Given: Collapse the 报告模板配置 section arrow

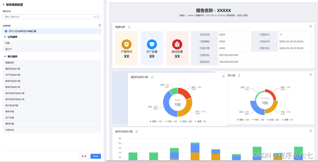Looking at the screenshot, I should tap(4, 5).
